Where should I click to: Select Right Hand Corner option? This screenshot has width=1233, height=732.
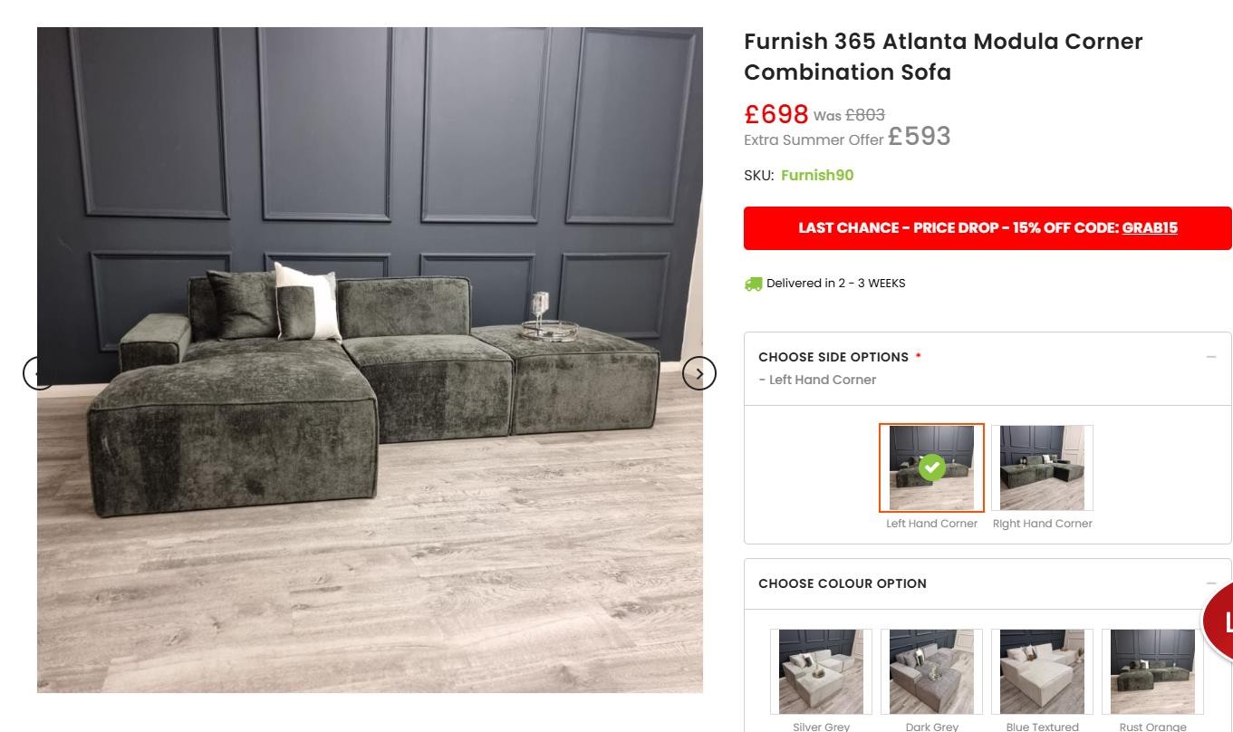(x=1042, y=468)
